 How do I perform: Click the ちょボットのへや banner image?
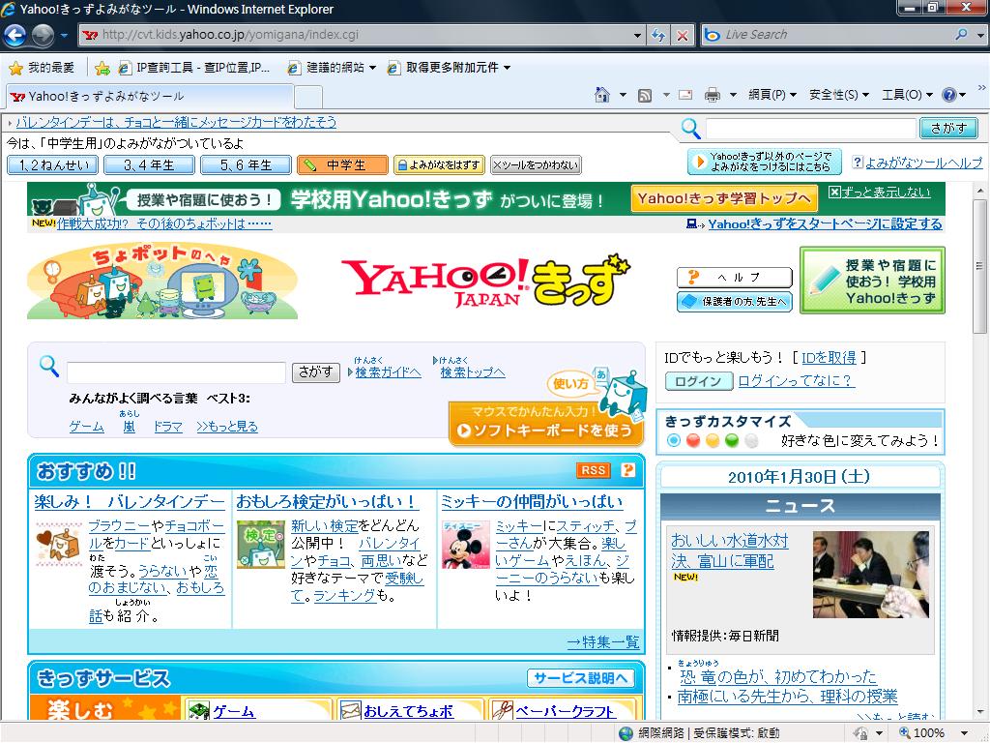[162, 281]
